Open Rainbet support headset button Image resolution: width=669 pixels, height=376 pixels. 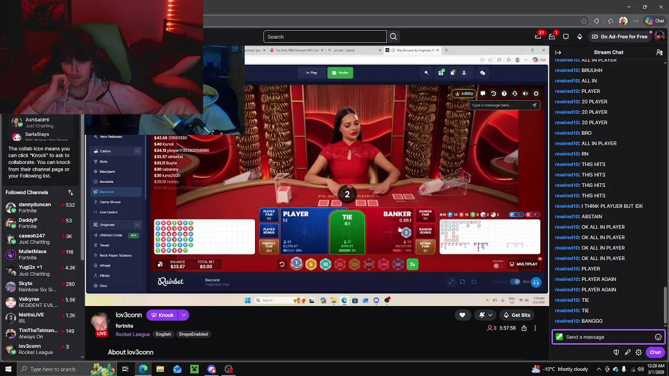[536, 283]
